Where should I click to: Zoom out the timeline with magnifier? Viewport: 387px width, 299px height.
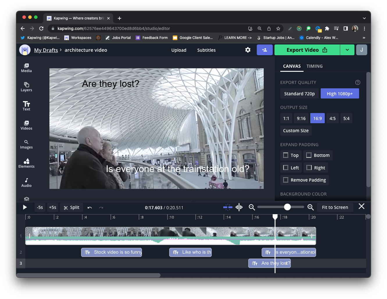(x=252, y=207)
